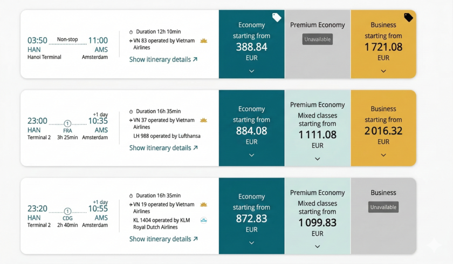Expand the 388.84 EUR Economy fare chevron
Viewport: 453px width, 264px height.
(x=251, y=71)
